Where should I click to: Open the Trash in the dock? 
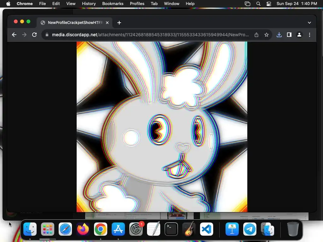click(x=293, y=229)
